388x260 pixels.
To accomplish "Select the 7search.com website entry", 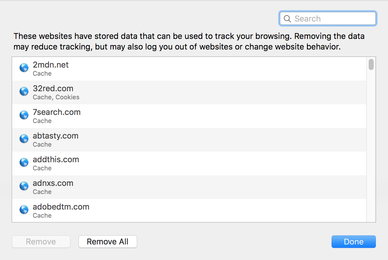I will [x=189, y=116].
